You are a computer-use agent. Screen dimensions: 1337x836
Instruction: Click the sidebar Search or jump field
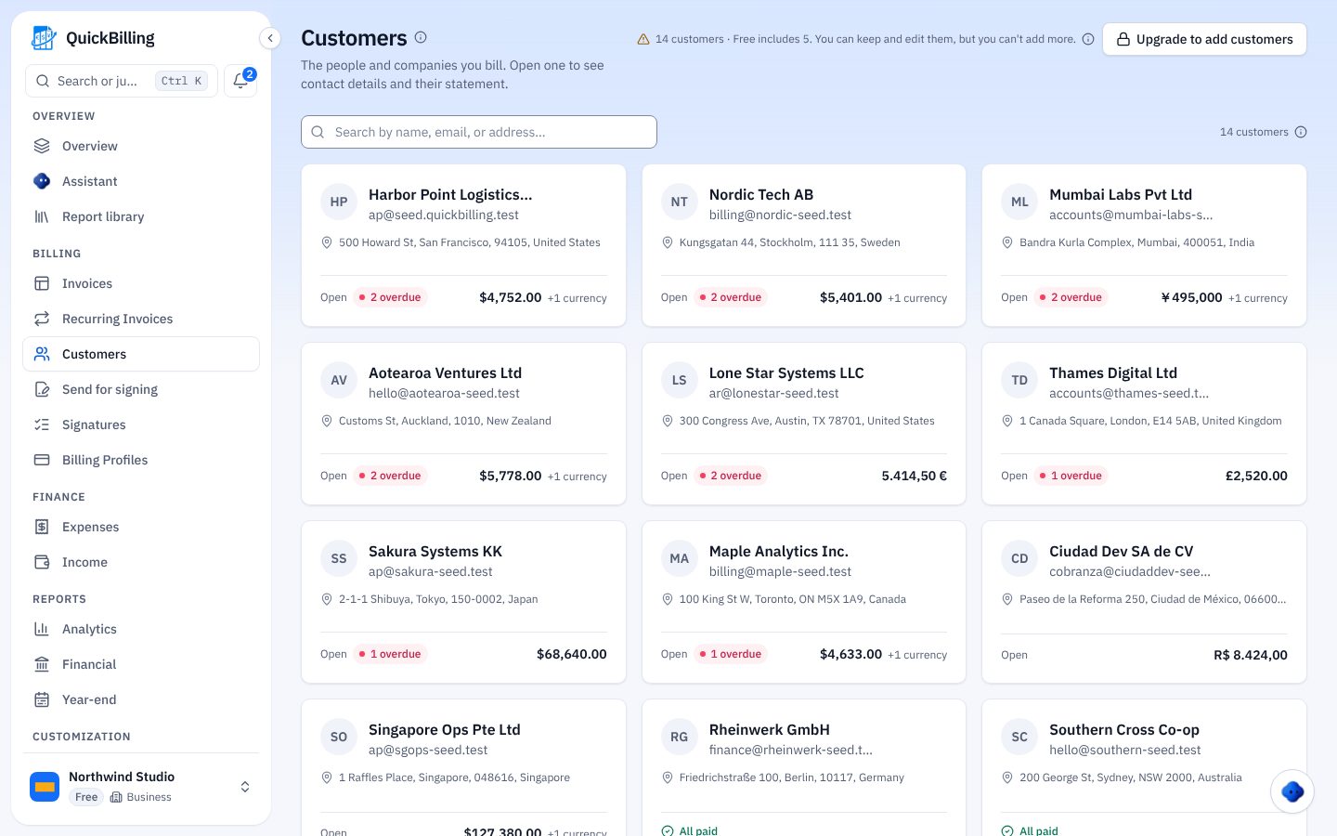coord(122,81)
